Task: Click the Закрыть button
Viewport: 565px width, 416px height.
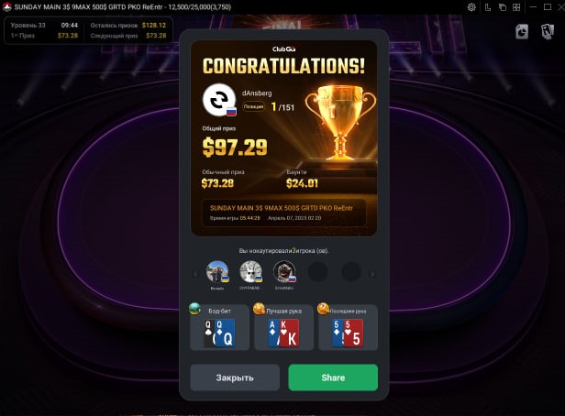Action: [x=235, y=378]
